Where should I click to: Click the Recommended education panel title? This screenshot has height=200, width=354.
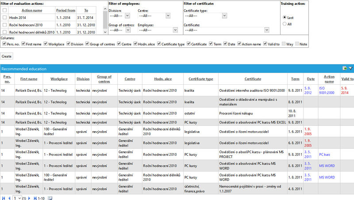click(24, 69)
